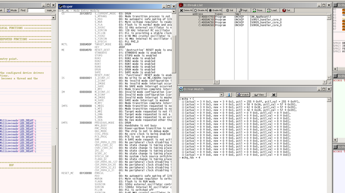345x193 pixels.
Task: Maximize the B::per window
Action: coord(169,7)
